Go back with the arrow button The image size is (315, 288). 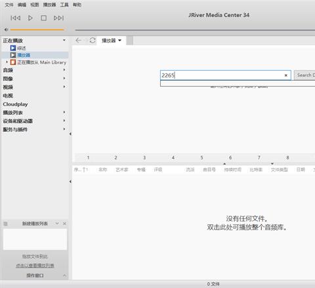[78, 40]
